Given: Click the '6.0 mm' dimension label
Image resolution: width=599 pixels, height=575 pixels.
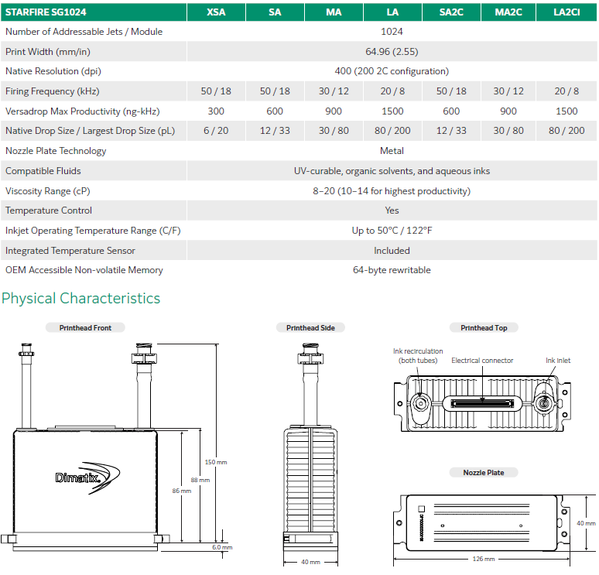Looking at the screenshot, I should tap(222, 547).
